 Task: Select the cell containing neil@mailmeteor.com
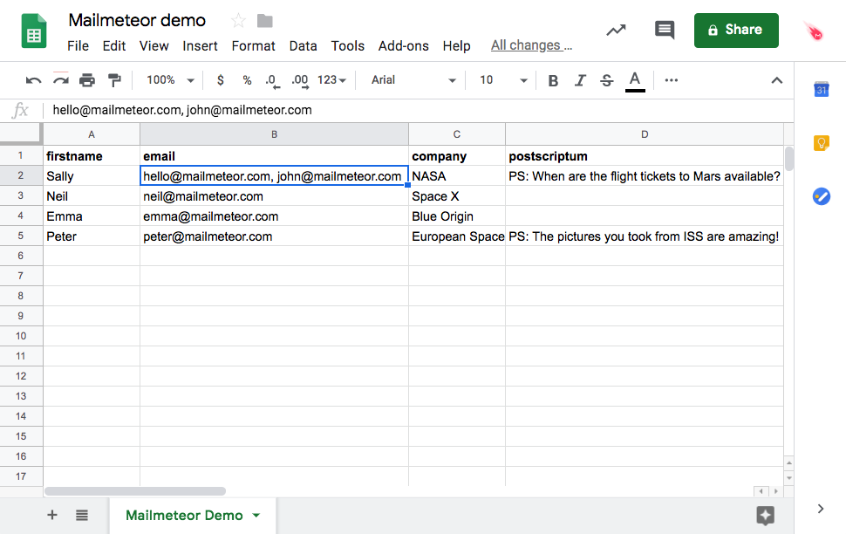(274, 196)
